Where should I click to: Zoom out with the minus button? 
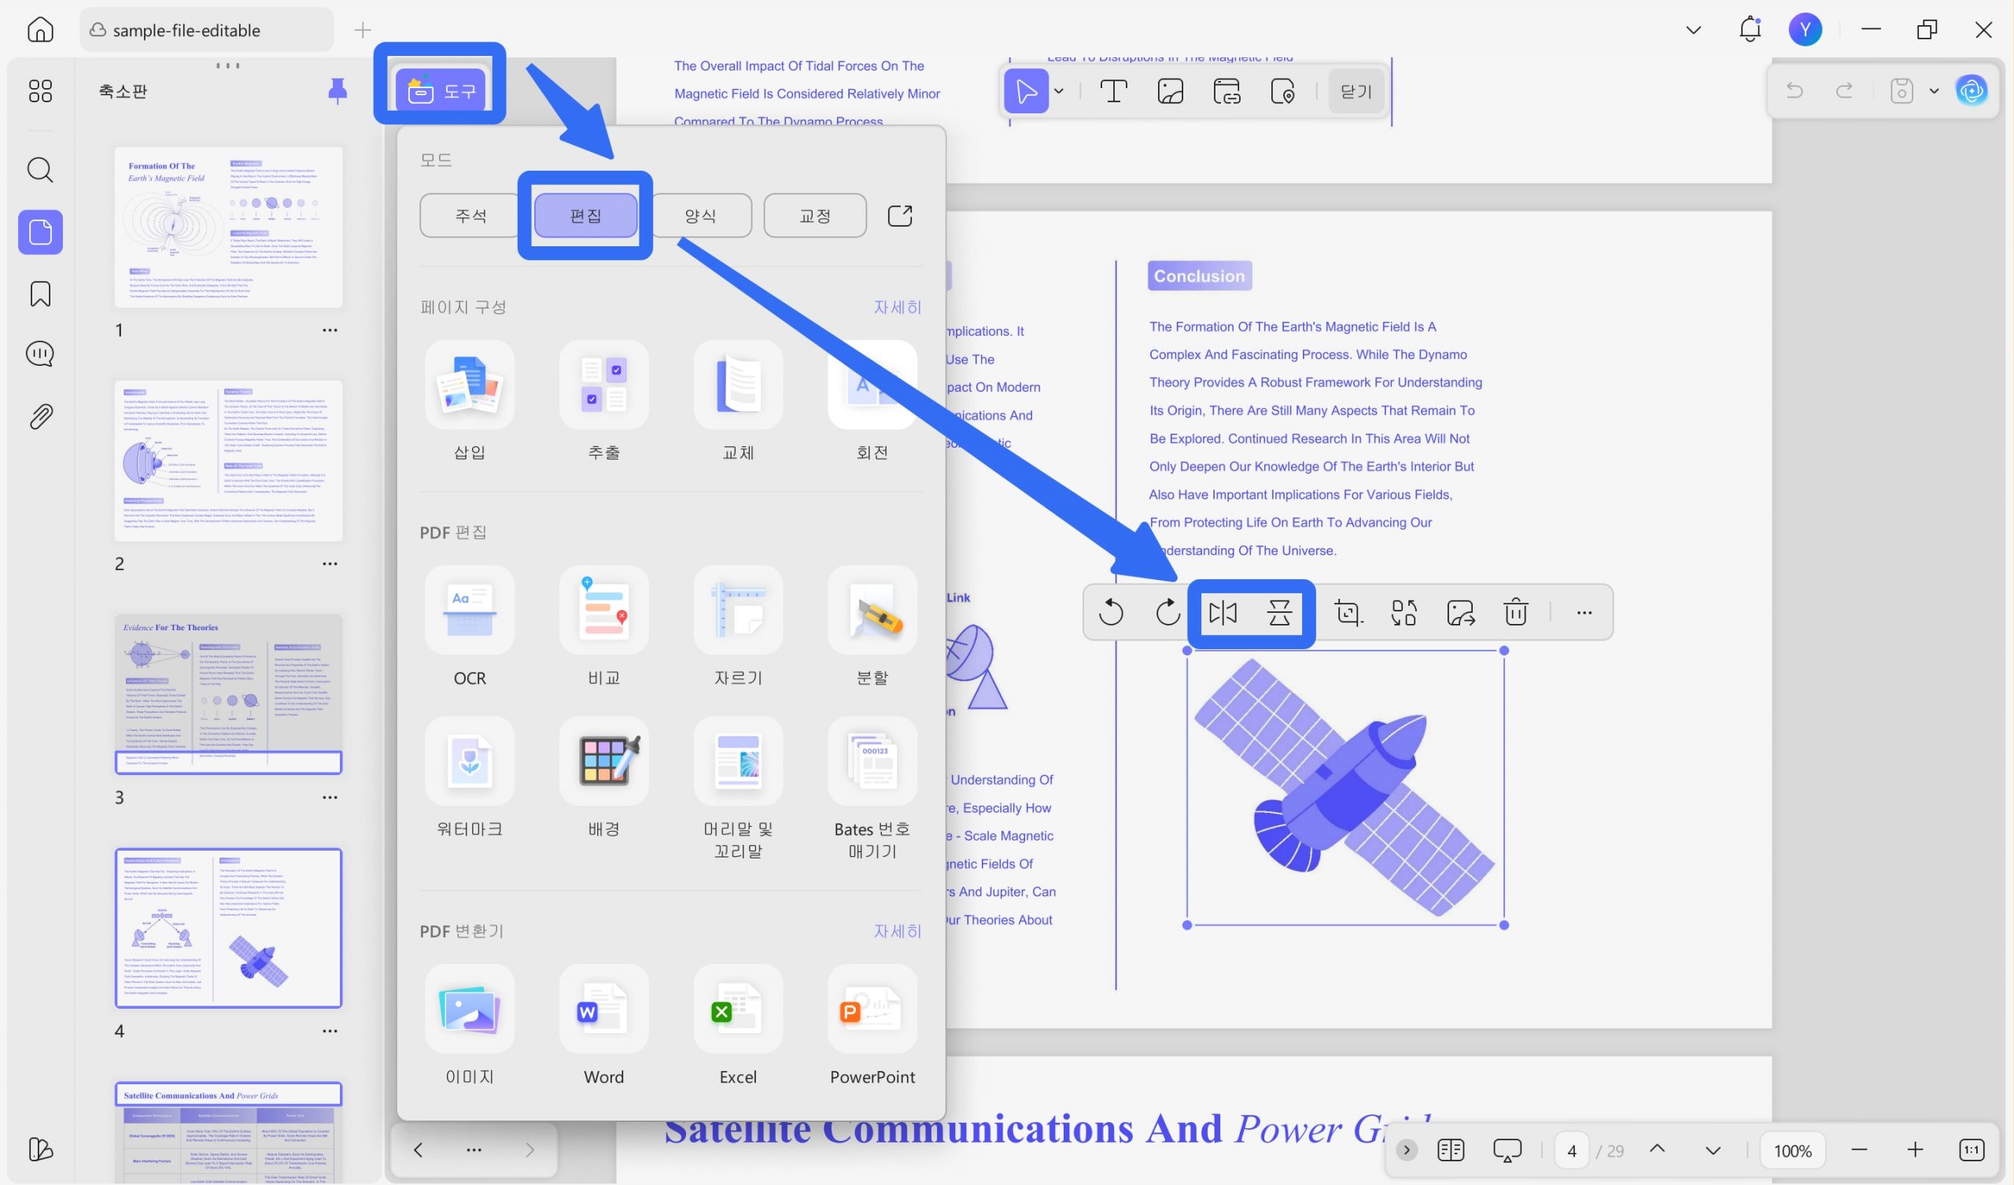pyautogui.click(x=1859, y=1150)
